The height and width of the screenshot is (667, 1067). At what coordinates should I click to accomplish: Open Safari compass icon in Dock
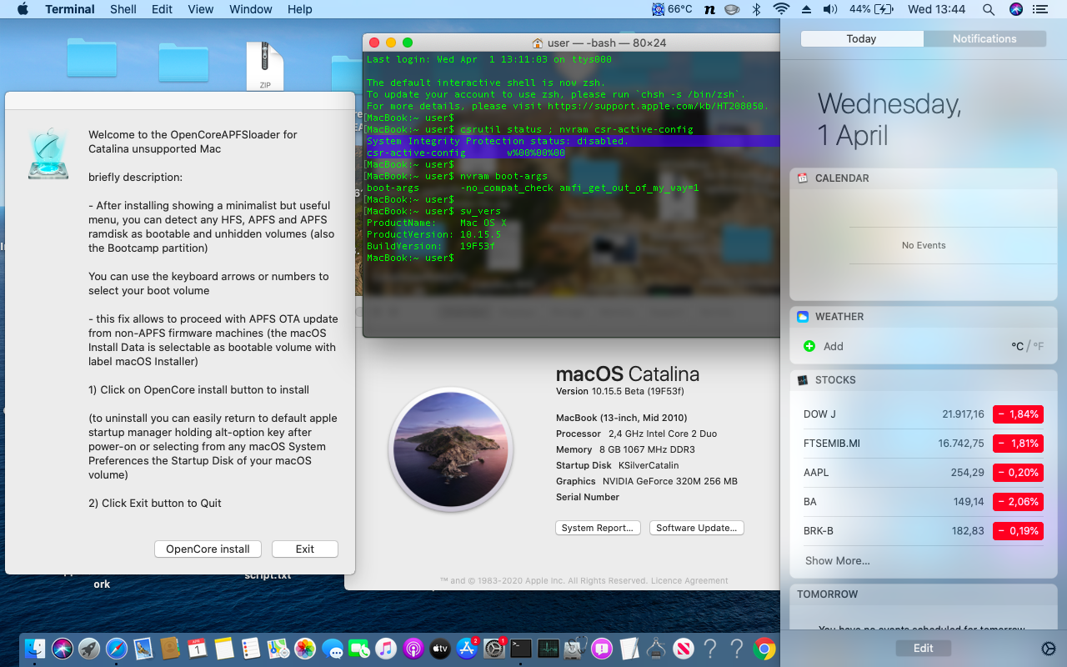click(116, 649)
